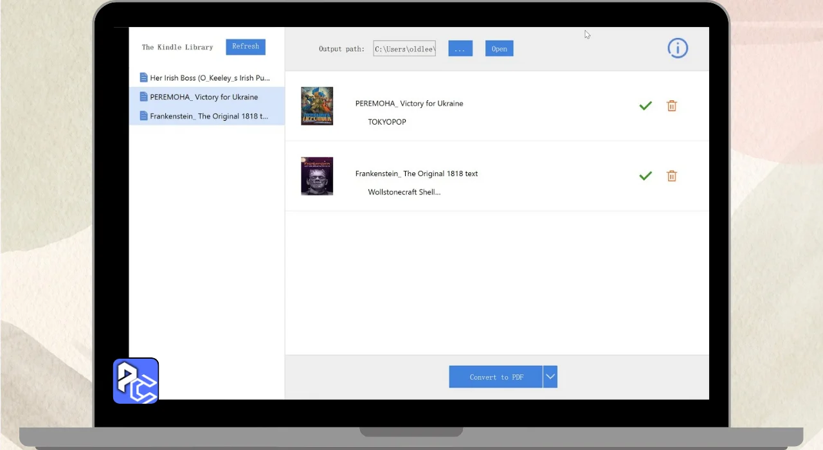Click the file icon beside Frankenstein in library
Image resolution: width=823 pixels, height=450 pixels.
tap(144, 116)
